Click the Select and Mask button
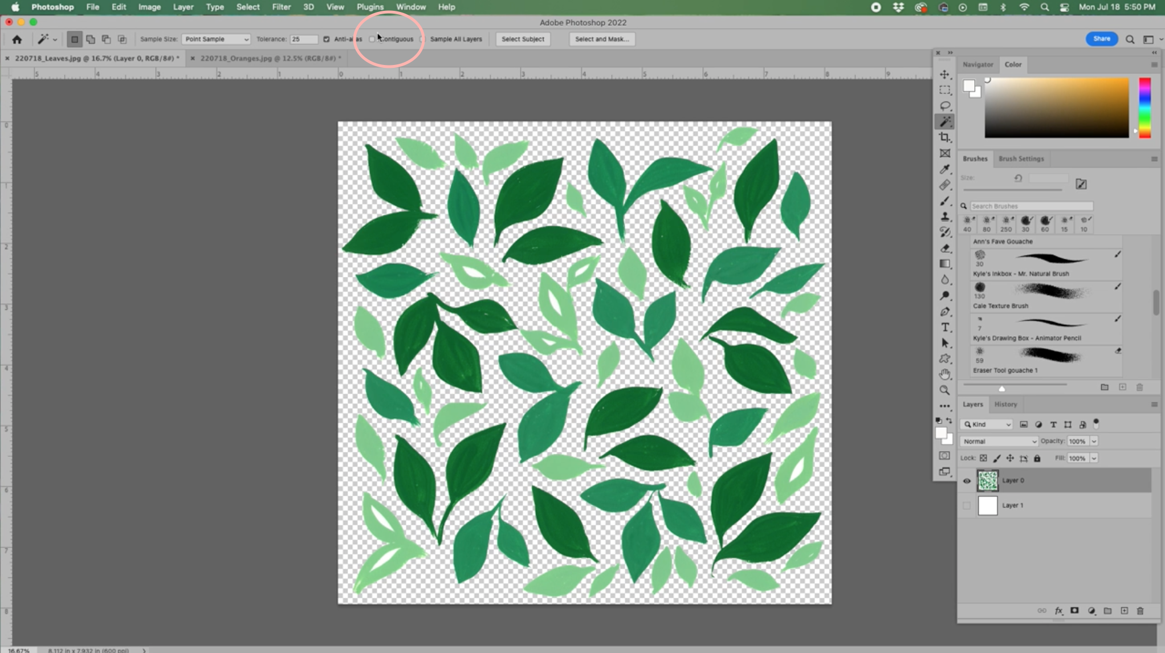The width and height of the screenshot is (1165, 653). pos(602,39)
